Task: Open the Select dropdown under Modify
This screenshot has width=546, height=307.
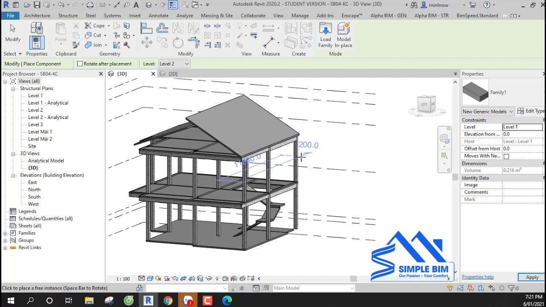Action: coord(13,54)
